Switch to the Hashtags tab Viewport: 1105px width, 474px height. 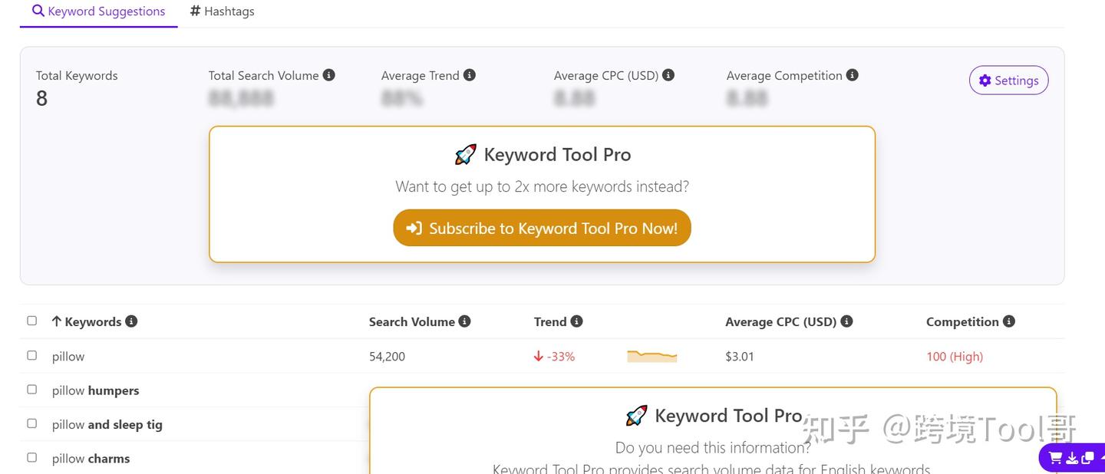(x=223, y=12)
